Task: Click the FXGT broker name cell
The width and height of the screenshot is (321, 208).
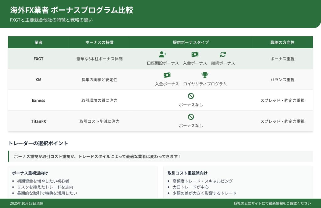Action: point(38,59)
